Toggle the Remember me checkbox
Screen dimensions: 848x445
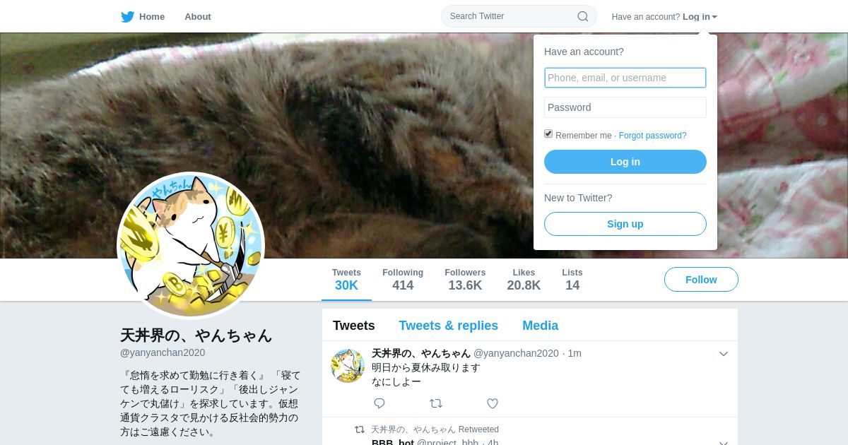[548, 134]
